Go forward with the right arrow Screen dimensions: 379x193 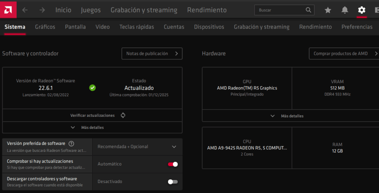(42, 10)
